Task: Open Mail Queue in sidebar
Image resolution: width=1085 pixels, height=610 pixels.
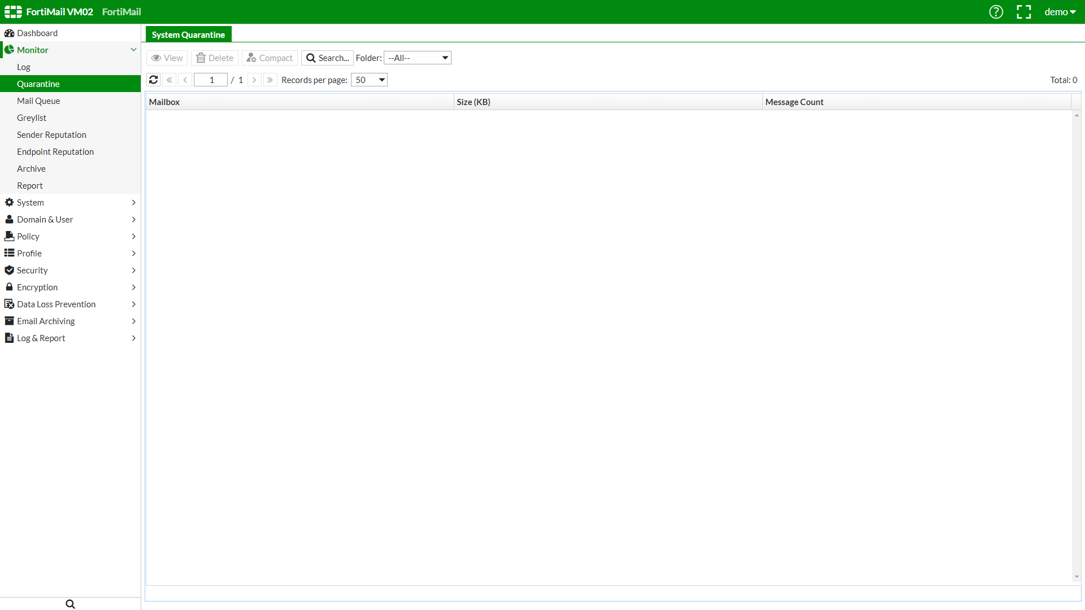Action: (38, 101)
